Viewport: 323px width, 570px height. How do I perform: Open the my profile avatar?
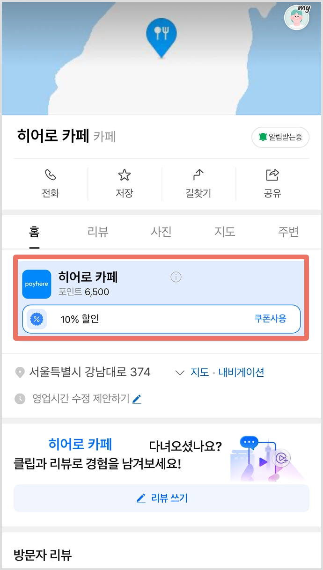click(297, 17)
